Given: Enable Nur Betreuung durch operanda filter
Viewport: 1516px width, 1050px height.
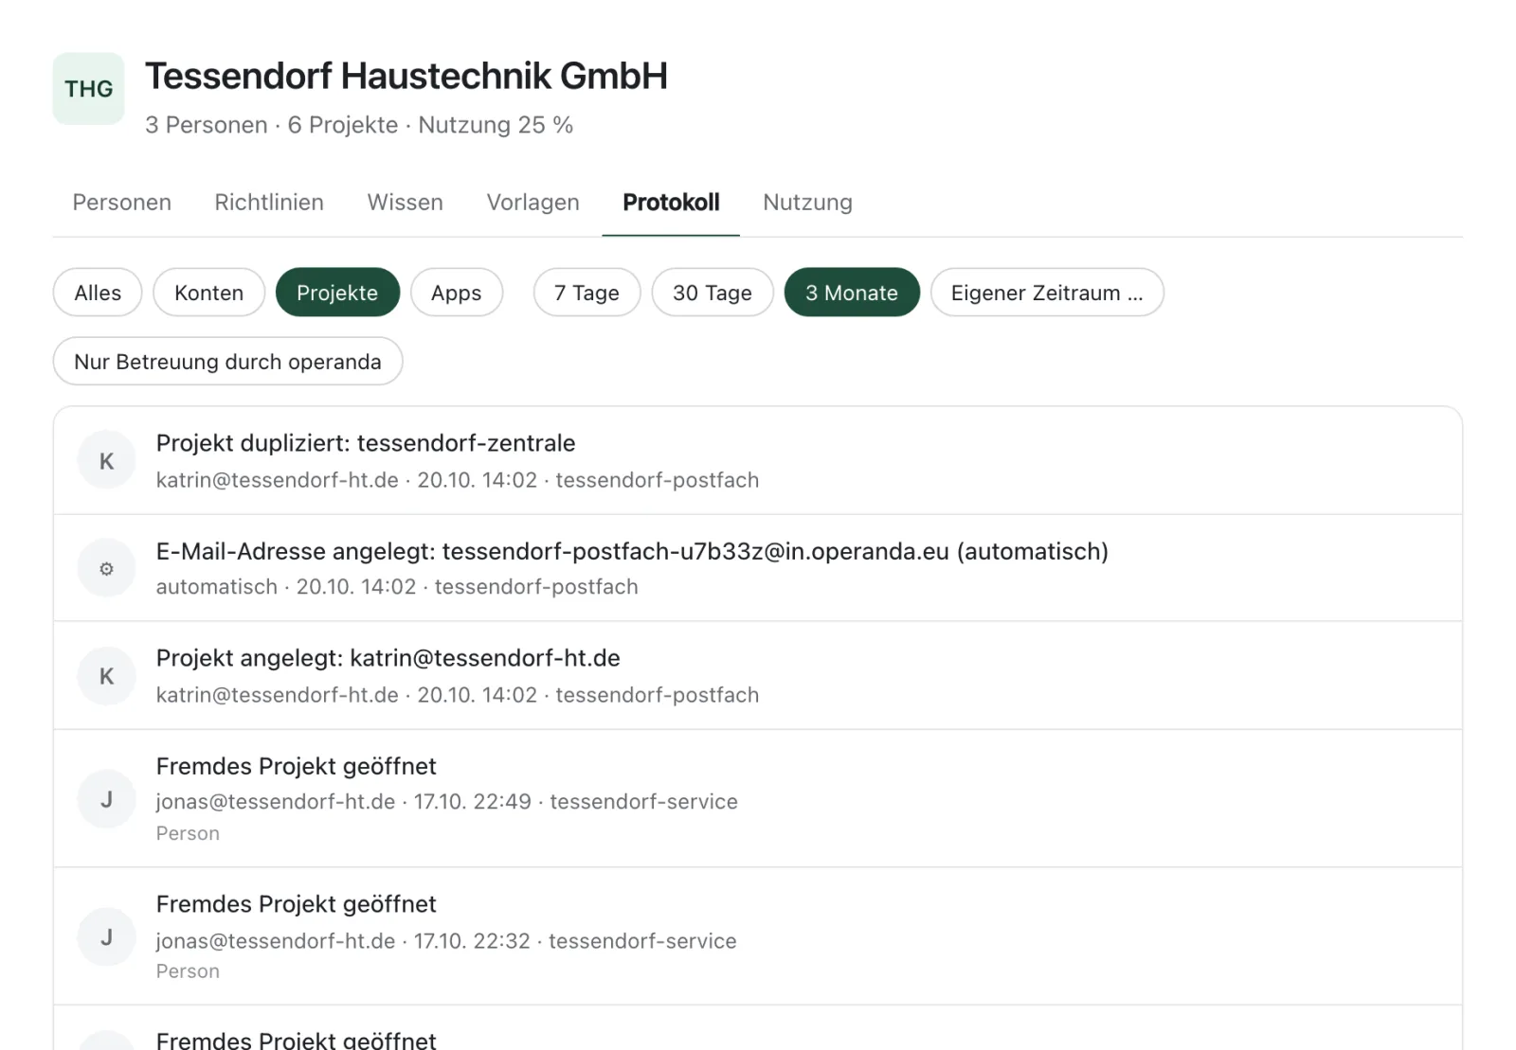Looking at the screenshot, I should (227, 362).
